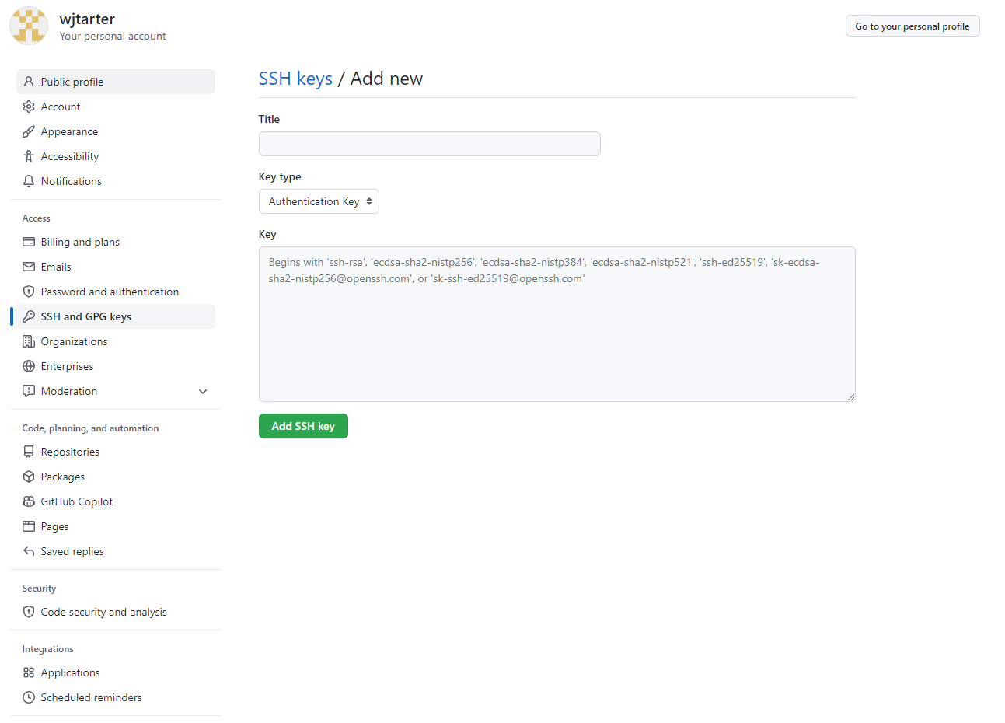This screenshot has height=723, width=1005.
Task: Go to Account settings
Action: [x=116, y=107]
